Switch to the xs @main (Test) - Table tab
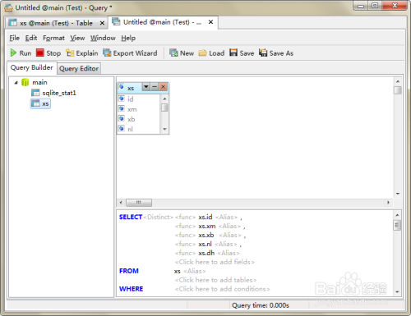 [56, 23]
